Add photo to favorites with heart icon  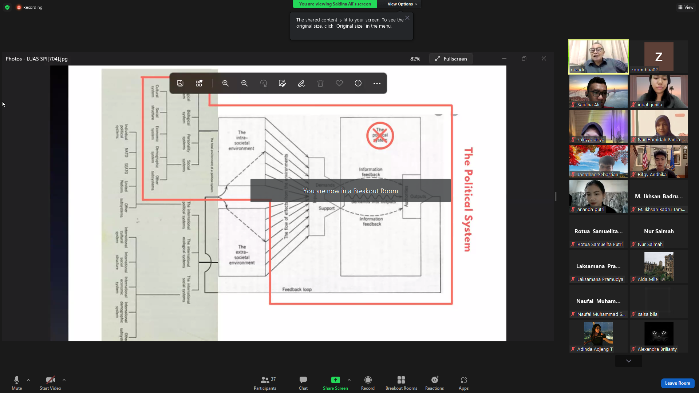[x=339, y=83]
